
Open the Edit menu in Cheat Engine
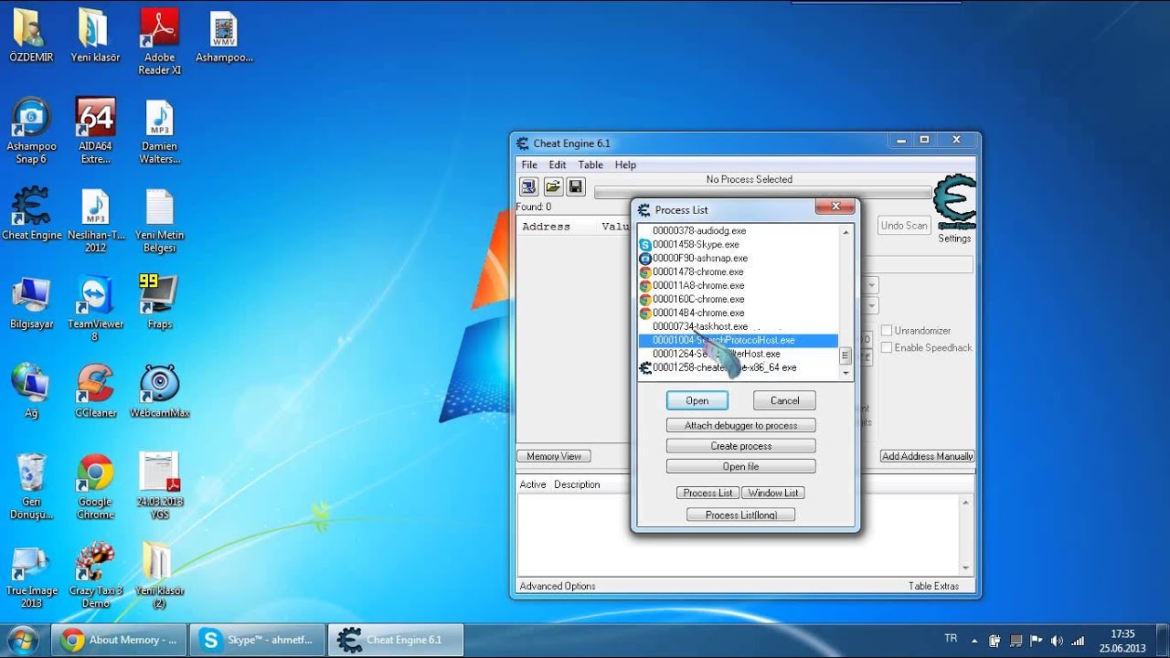tap(558, 164)
